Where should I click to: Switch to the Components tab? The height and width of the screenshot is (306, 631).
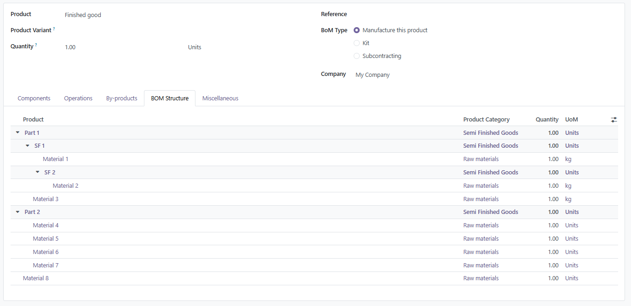(x=34, y=98)
